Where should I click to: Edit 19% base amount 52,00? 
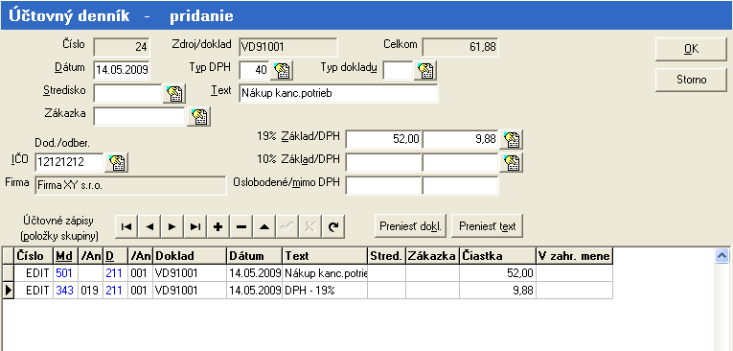click(383, 139)
